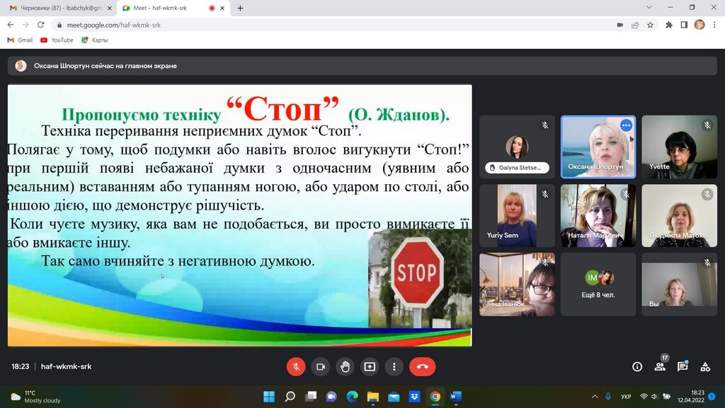Open the tab search chevron

point(649,7)
